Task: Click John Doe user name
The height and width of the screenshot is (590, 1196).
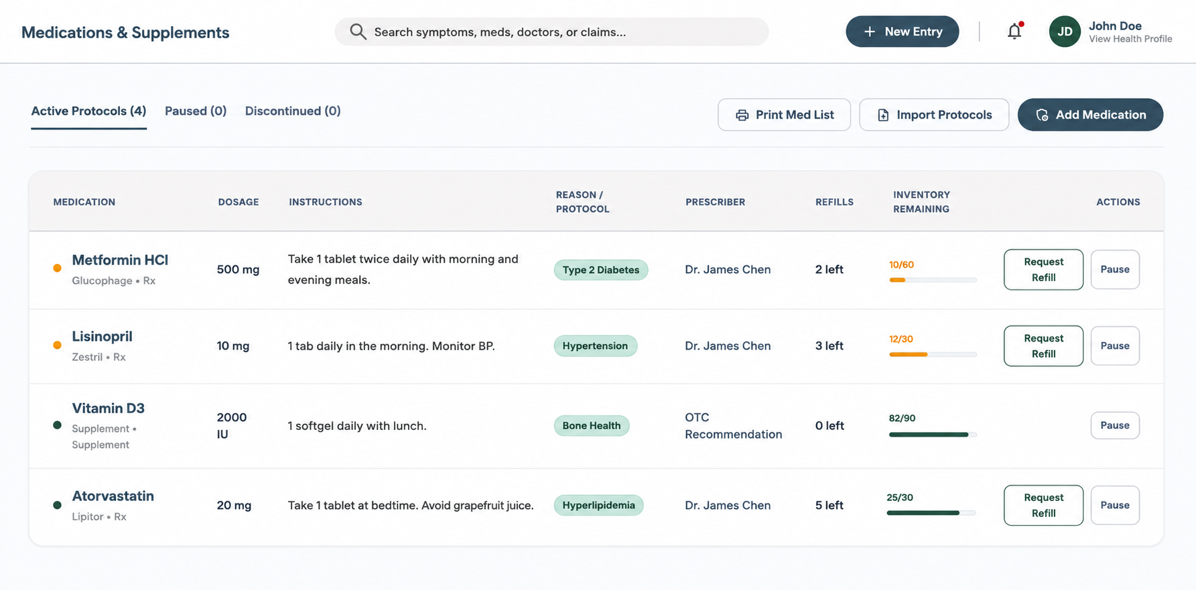Action: pos(1115,25)
